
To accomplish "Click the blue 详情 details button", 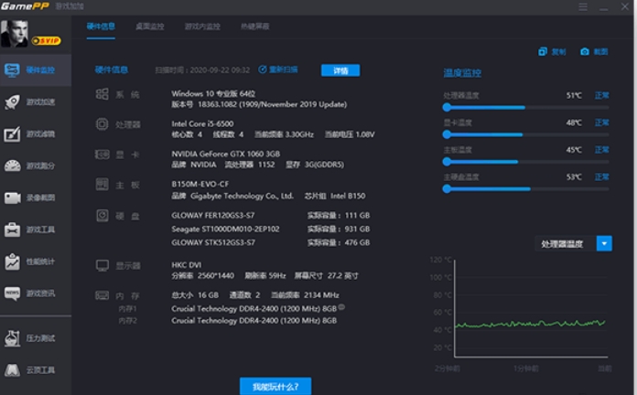I will (340, 70).
